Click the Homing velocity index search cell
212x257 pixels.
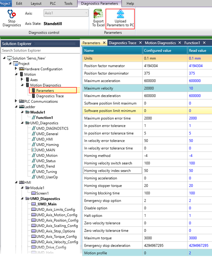[x=112, y=170]
